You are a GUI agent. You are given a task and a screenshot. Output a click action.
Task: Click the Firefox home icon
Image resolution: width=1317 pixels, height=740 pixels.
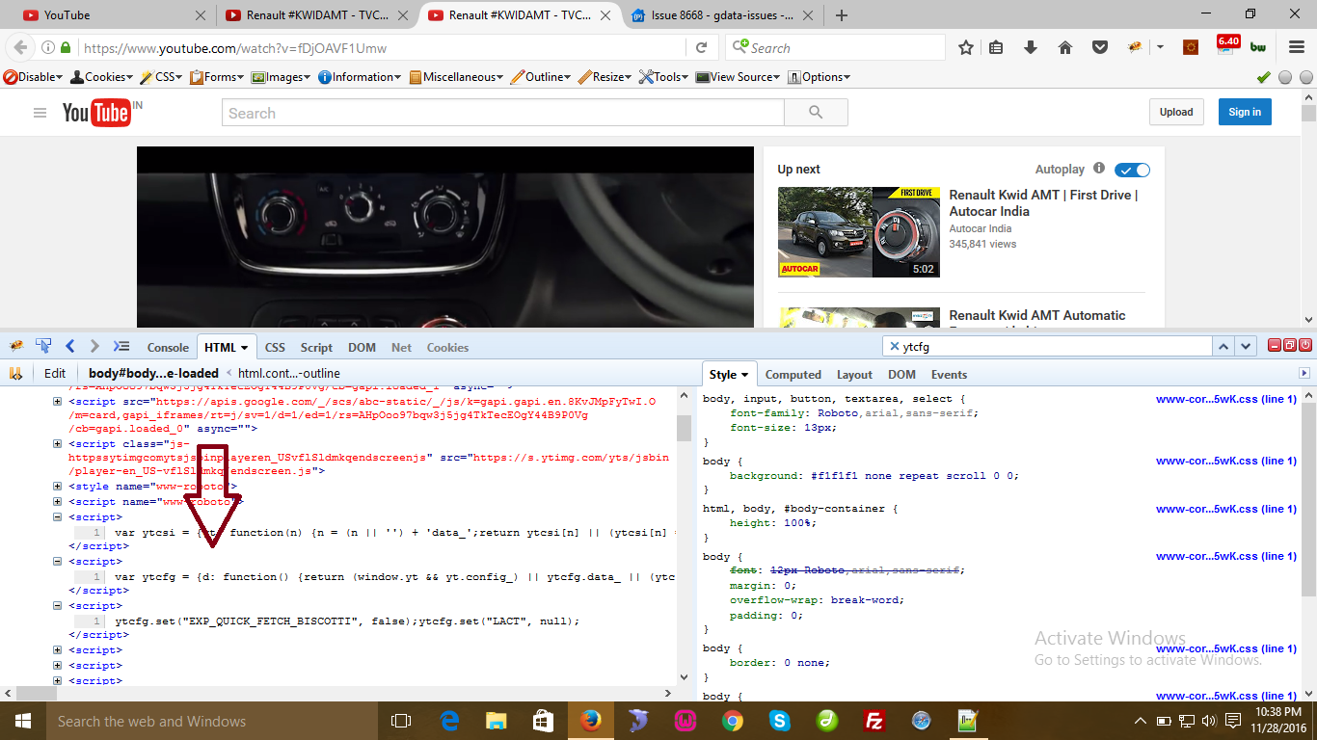pyautogui.click(x=1065, y=47)
